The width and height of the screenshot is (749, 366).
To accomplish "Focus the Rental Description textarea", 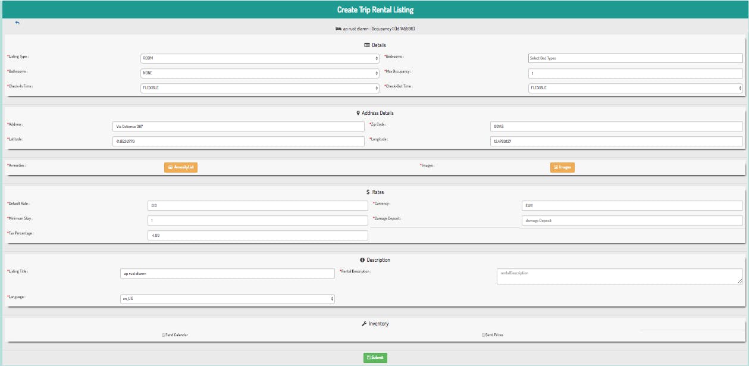I will point(620,276).
